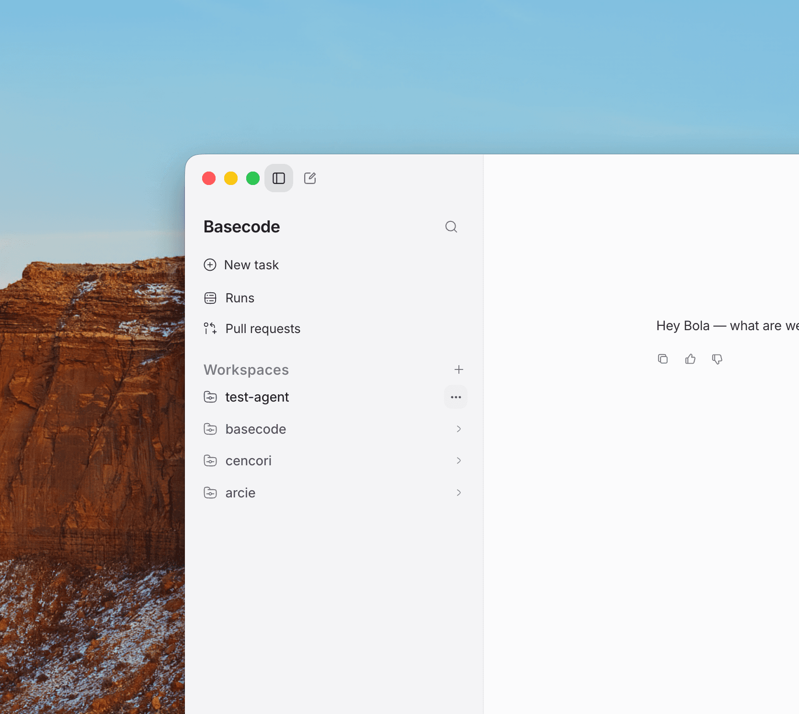
Task: Click the compose new chat icon
Action: coord(310,178)
